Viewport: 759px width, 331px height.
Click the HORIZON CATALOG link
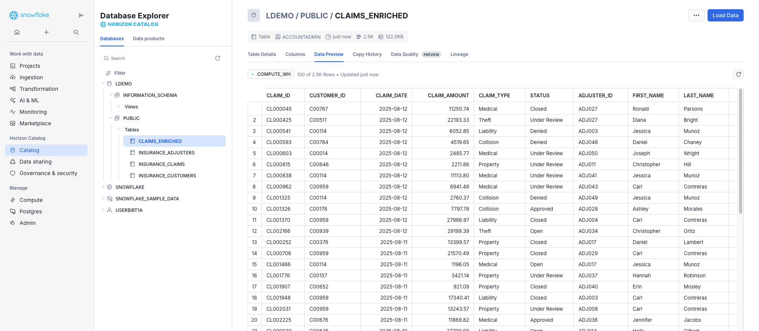pyautogui.click(x=129, y=24)
